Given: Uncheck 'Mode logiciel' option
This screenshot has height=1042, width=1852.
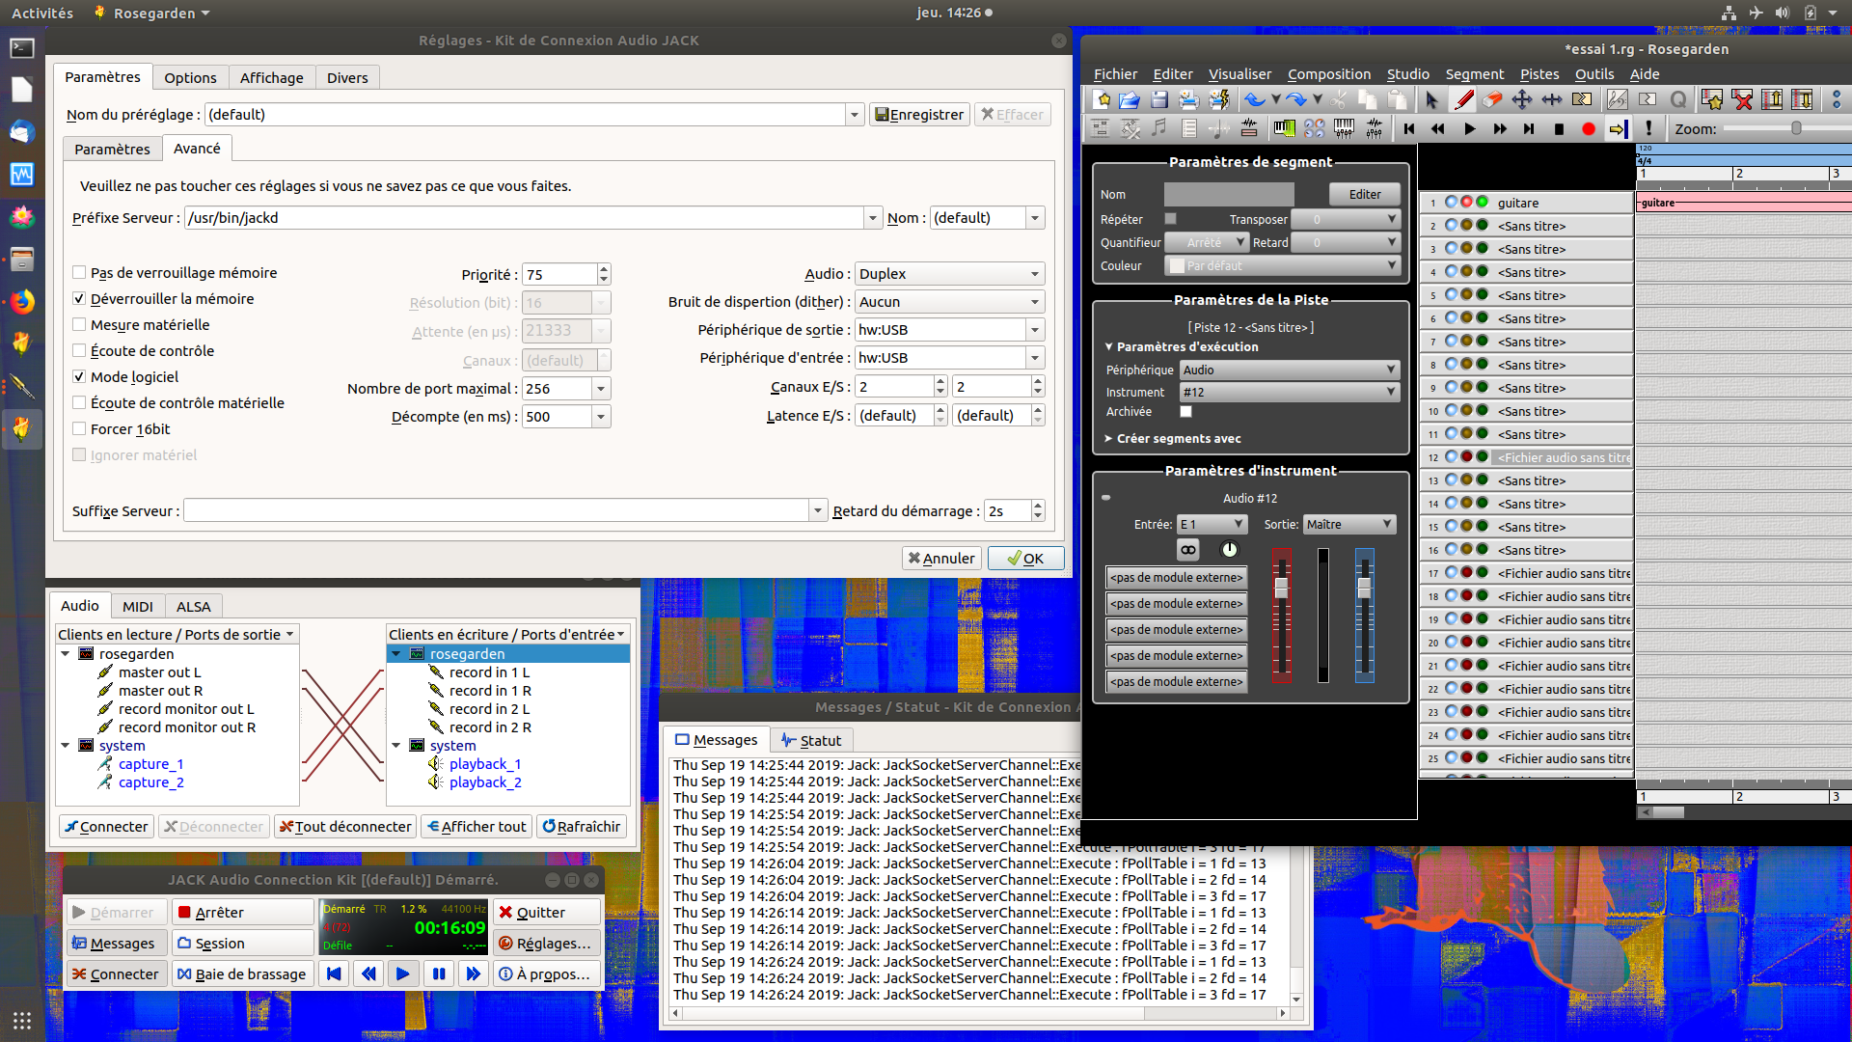Looking at the screenshot, I should 80,377.
